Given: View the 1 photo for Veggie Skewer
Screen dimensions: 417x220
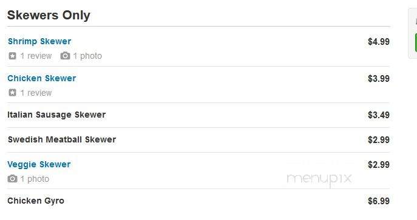Looking at the screenshot, I should click(35, 179).
